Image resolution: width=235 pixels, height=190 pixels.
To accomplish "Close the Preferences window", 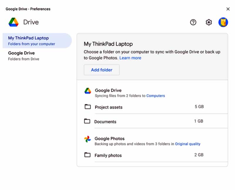I will pyautogui.click(x=228, y=9).
